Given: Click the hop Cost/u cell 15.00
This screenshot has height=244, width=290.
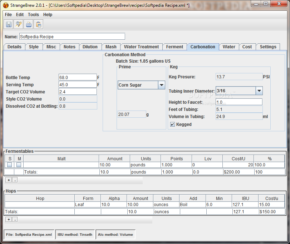Looking at the screenshot, I should click(x=271, y=205).
